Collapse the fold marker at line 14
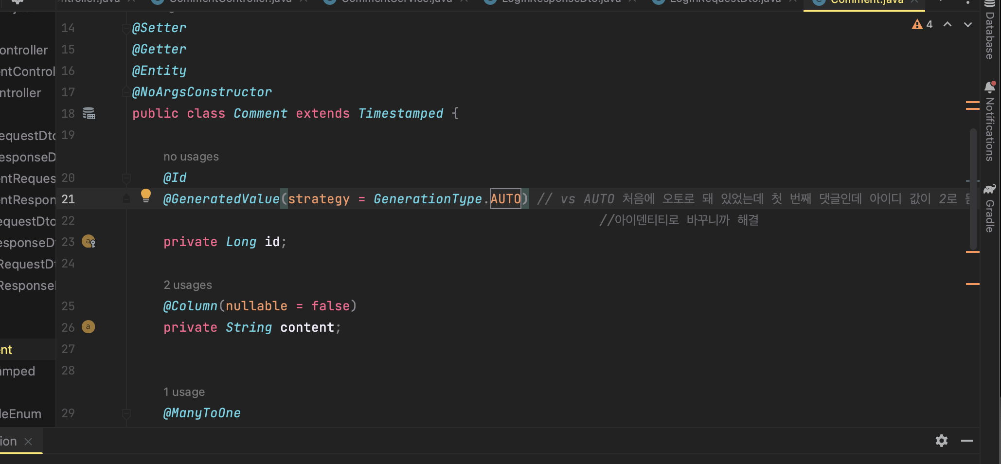 tap(125, 28)
